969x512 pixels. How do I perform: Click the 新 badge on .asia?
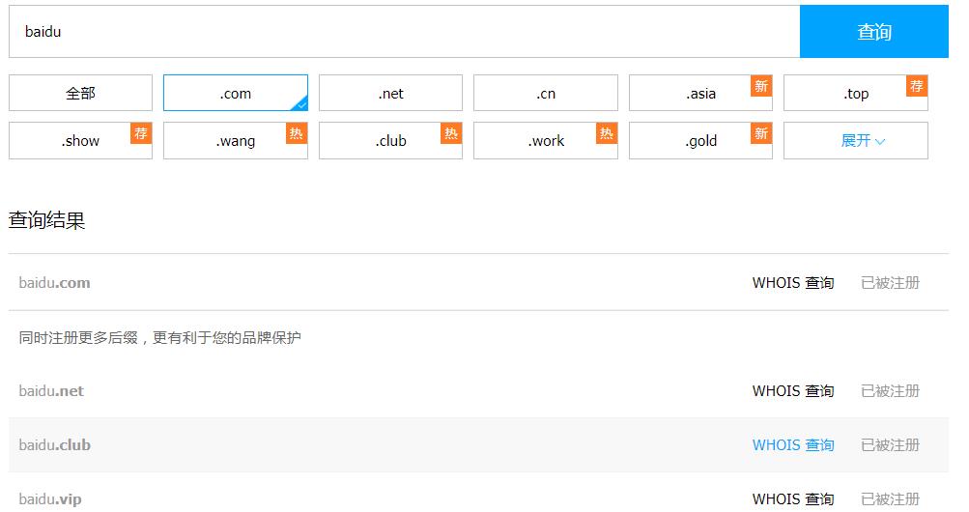pos(761,86)
